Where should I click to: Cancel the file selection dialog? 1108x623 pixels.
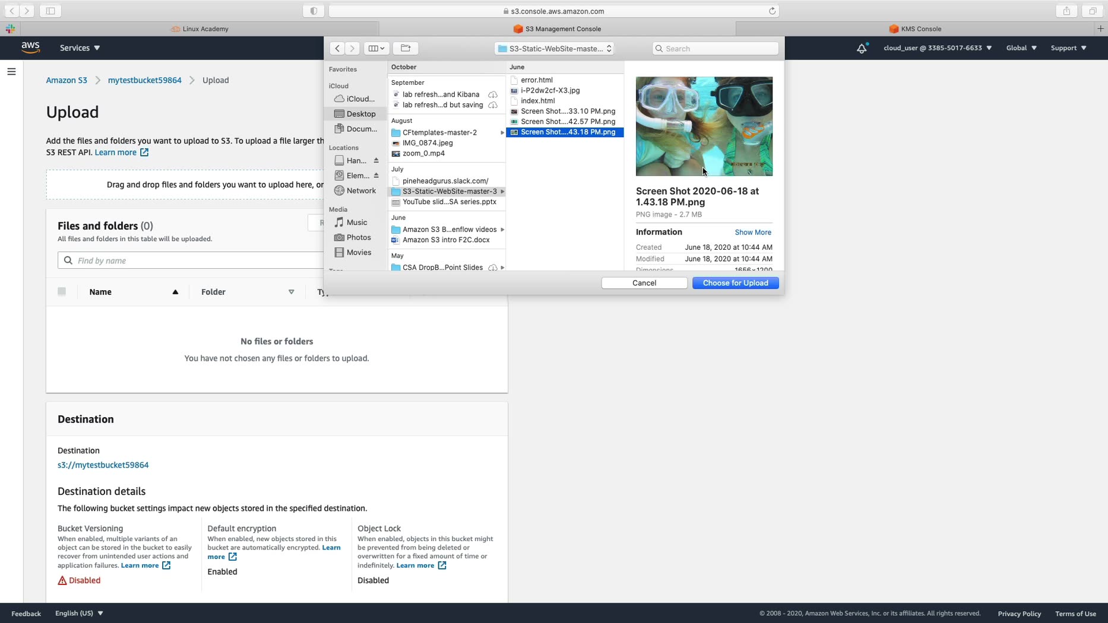[644, 283]
